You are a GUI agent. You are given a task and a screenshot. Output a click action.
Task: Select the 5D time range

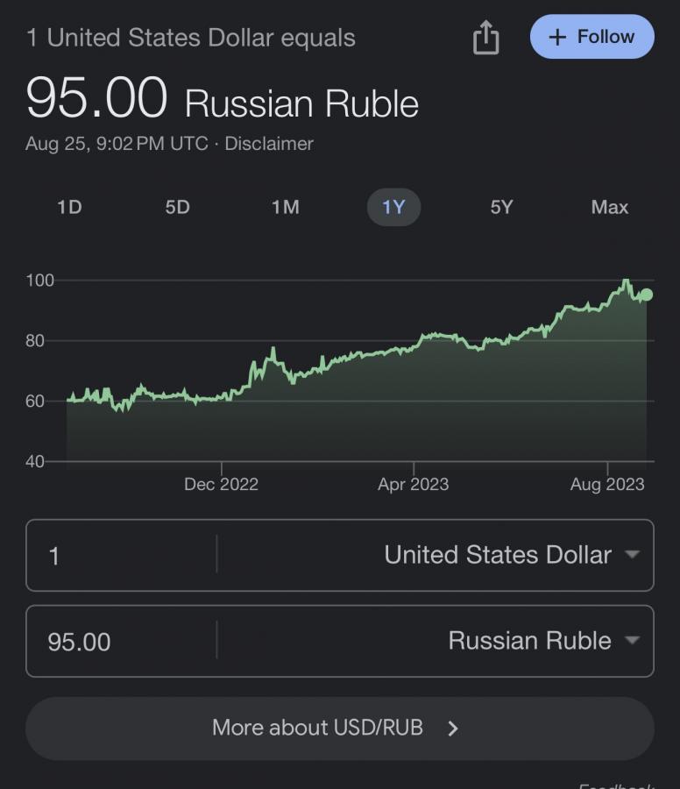pyautogui.click(x=177, y=207)
